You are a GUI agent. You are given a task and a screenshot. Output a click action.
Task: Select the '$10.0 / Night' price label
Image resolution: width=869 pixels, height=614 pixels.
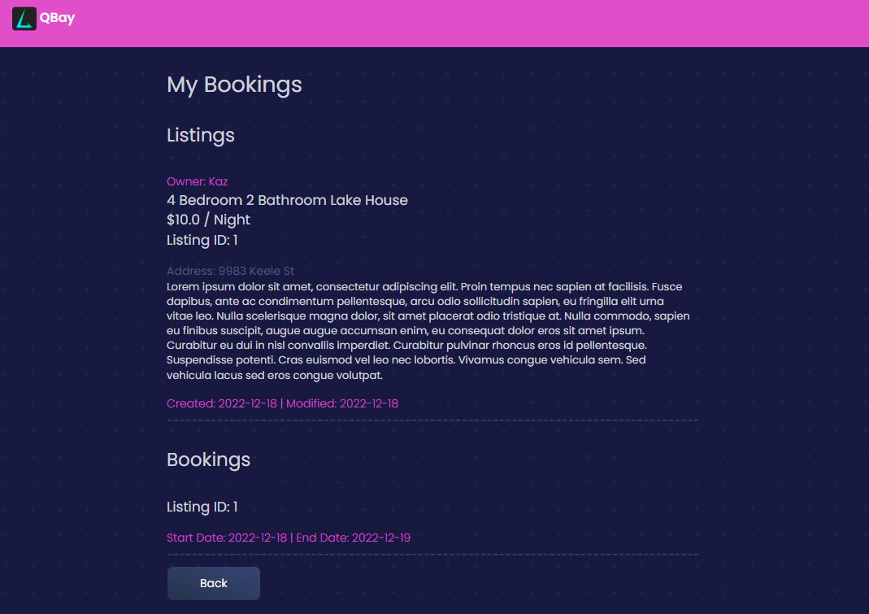pos(208,219)
